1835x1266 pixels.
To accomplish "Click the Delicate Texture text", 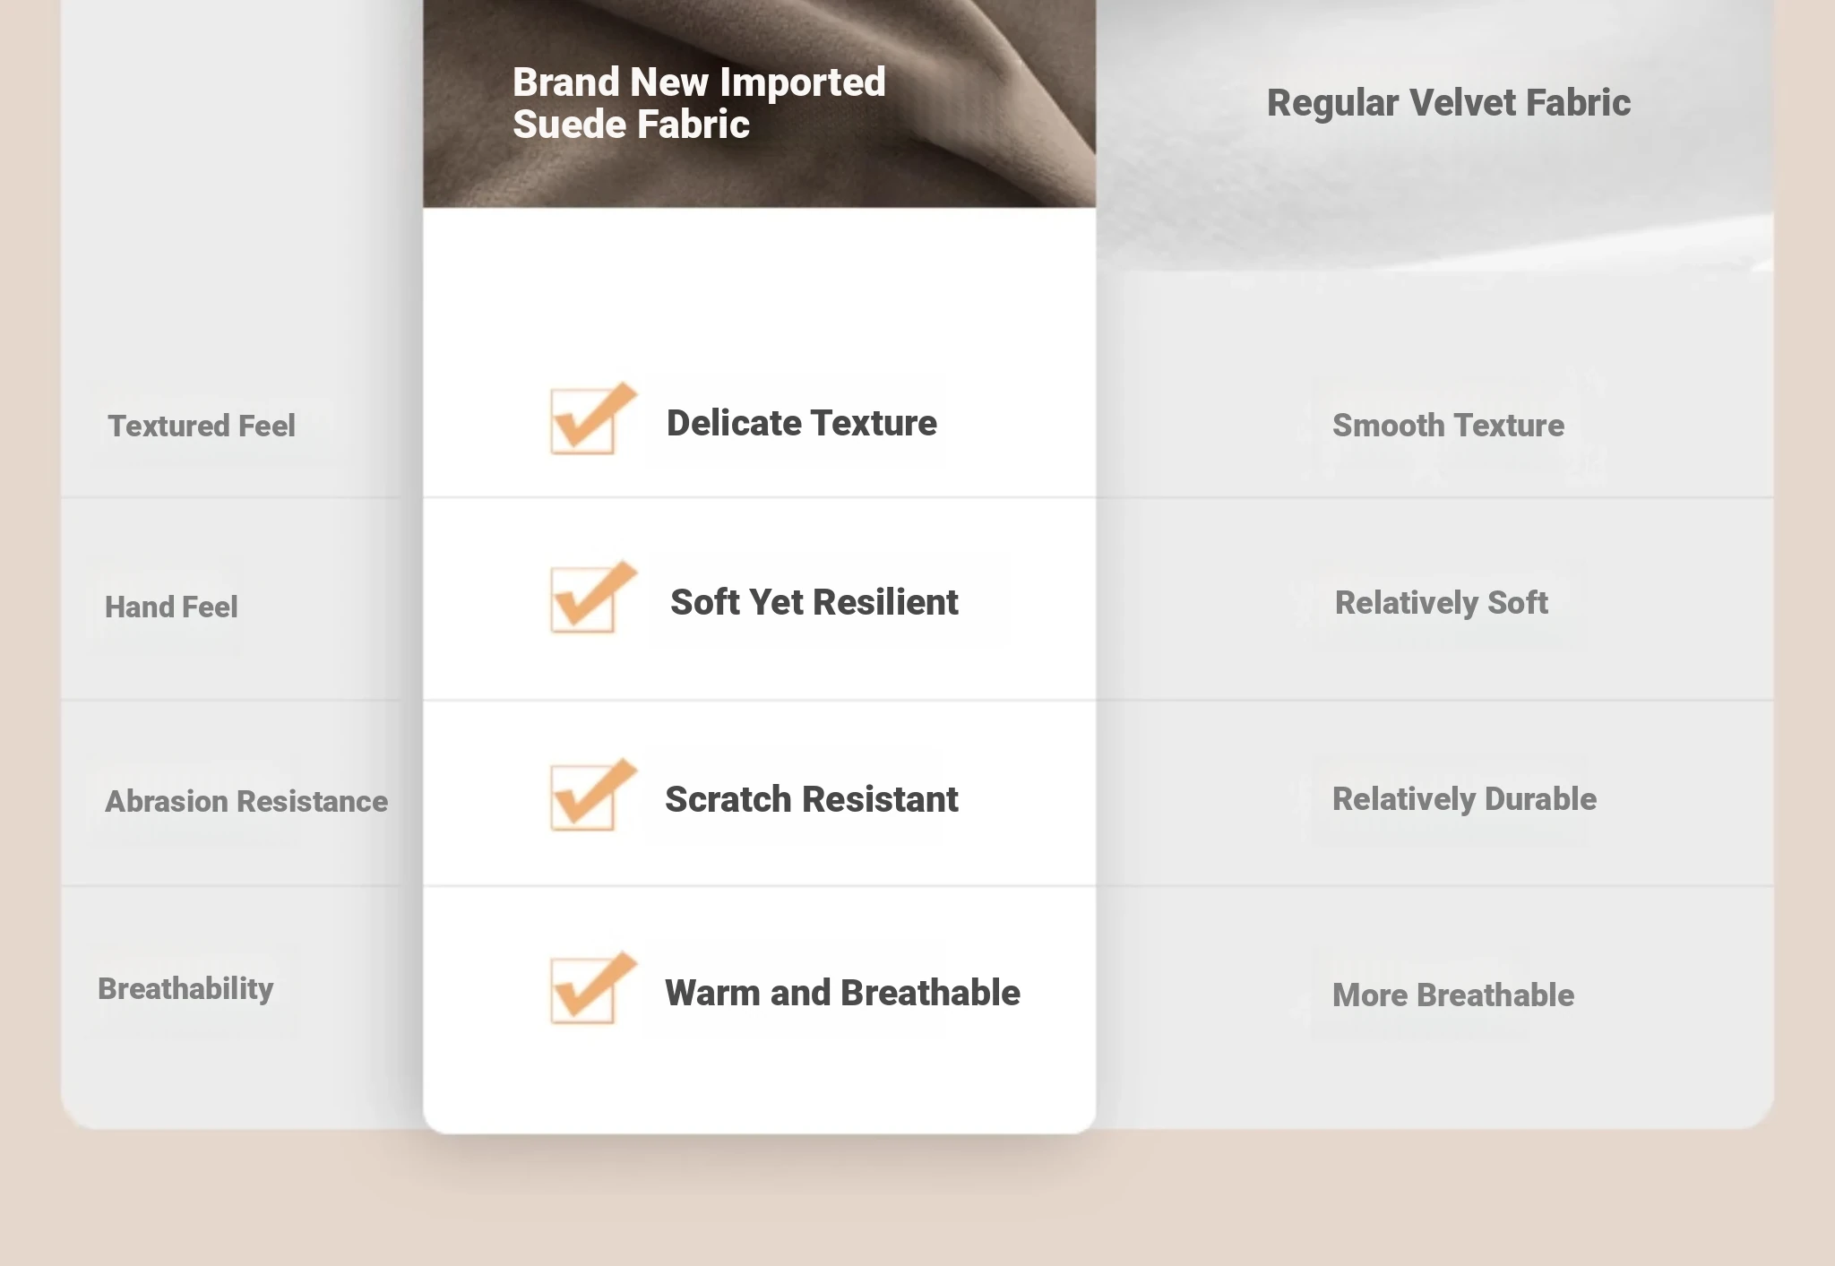I will pos(801,423).
